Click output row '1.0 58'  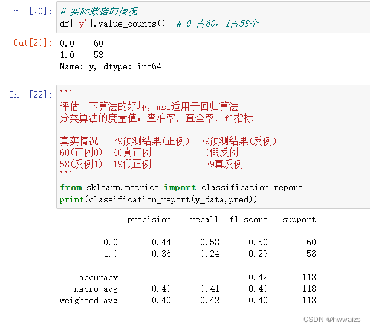(82, 55)
